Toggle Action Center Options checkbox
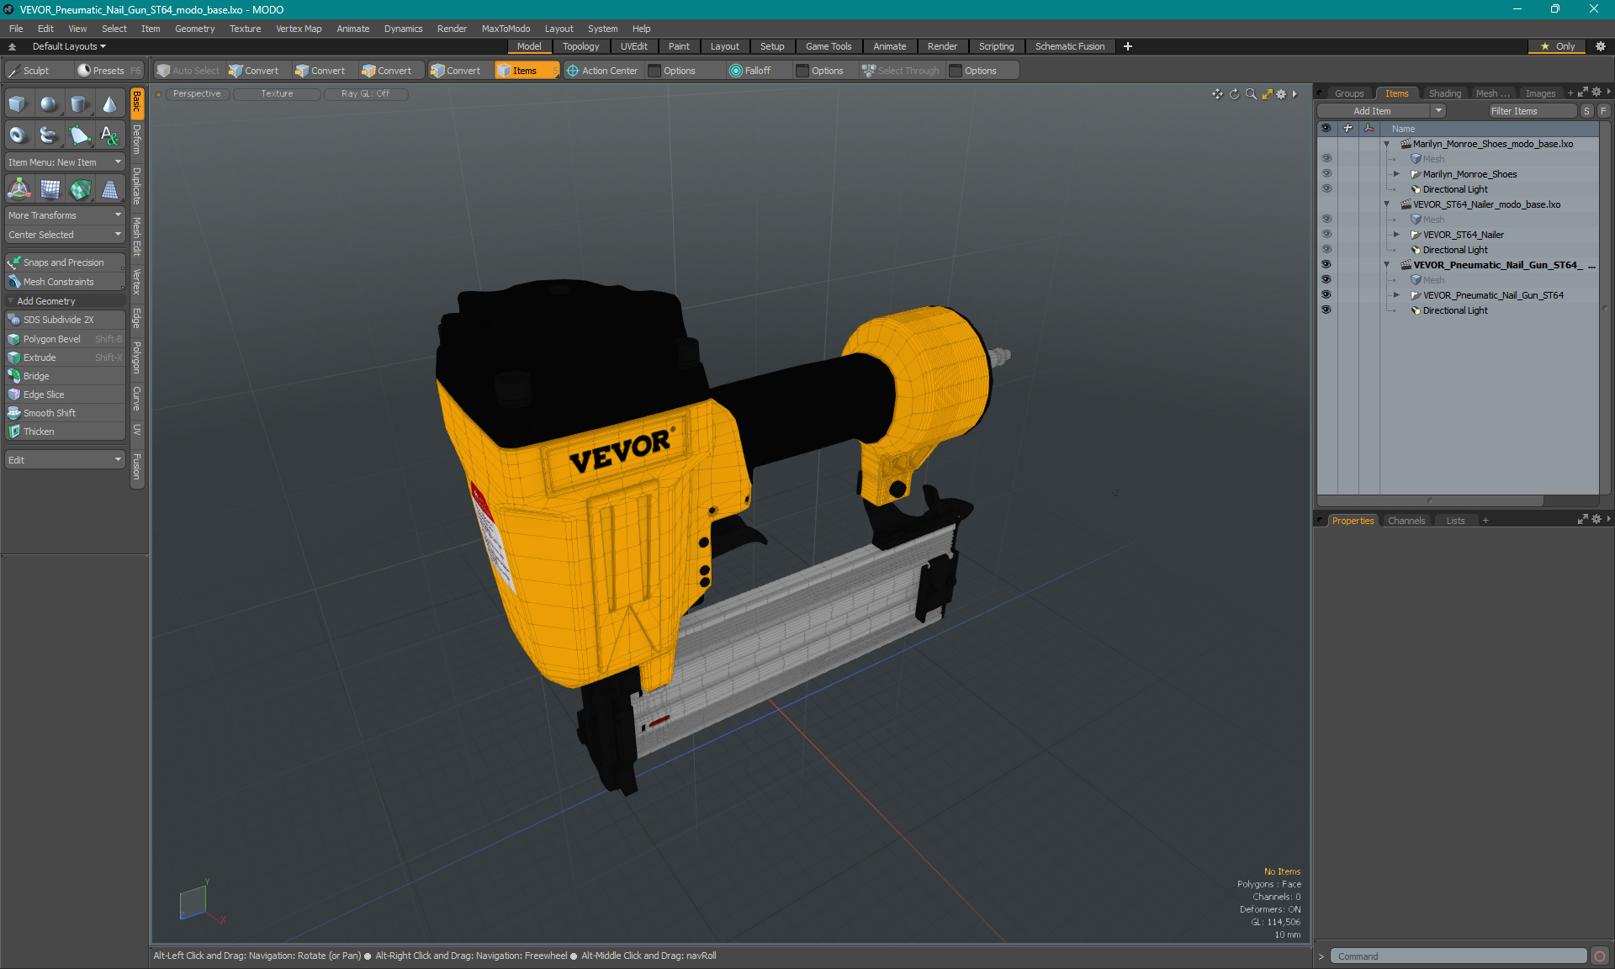The image size is (1615, 969). point(654,71)
